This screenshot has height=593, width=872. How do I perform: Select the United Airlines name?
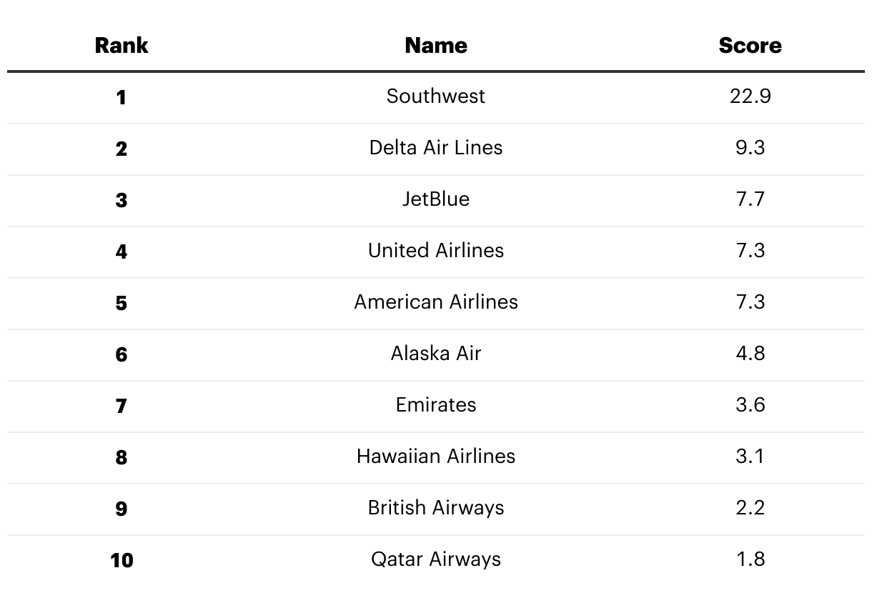[436, 251]
